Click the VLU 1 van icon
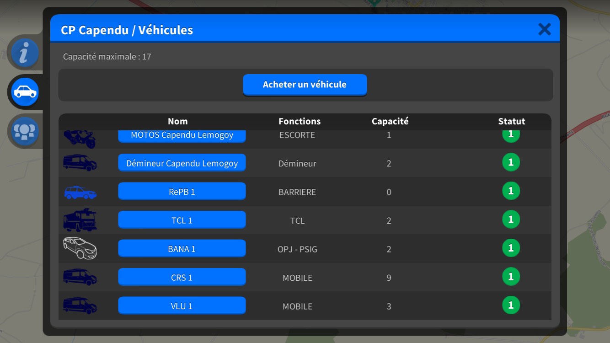Viewport: 610px width, 343px height. (80, 305)
